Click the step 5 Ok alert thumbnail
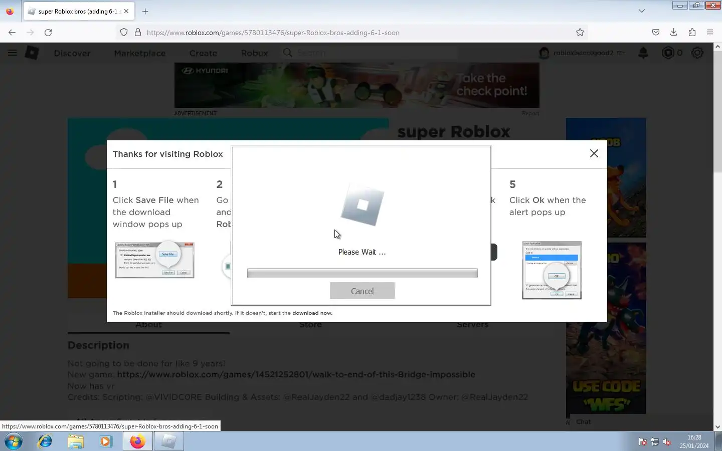722x451 pixels. click(552, 271)
